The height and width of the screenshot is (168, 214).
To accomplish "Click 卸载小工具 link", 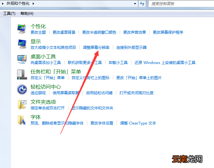I will (118, 63).
